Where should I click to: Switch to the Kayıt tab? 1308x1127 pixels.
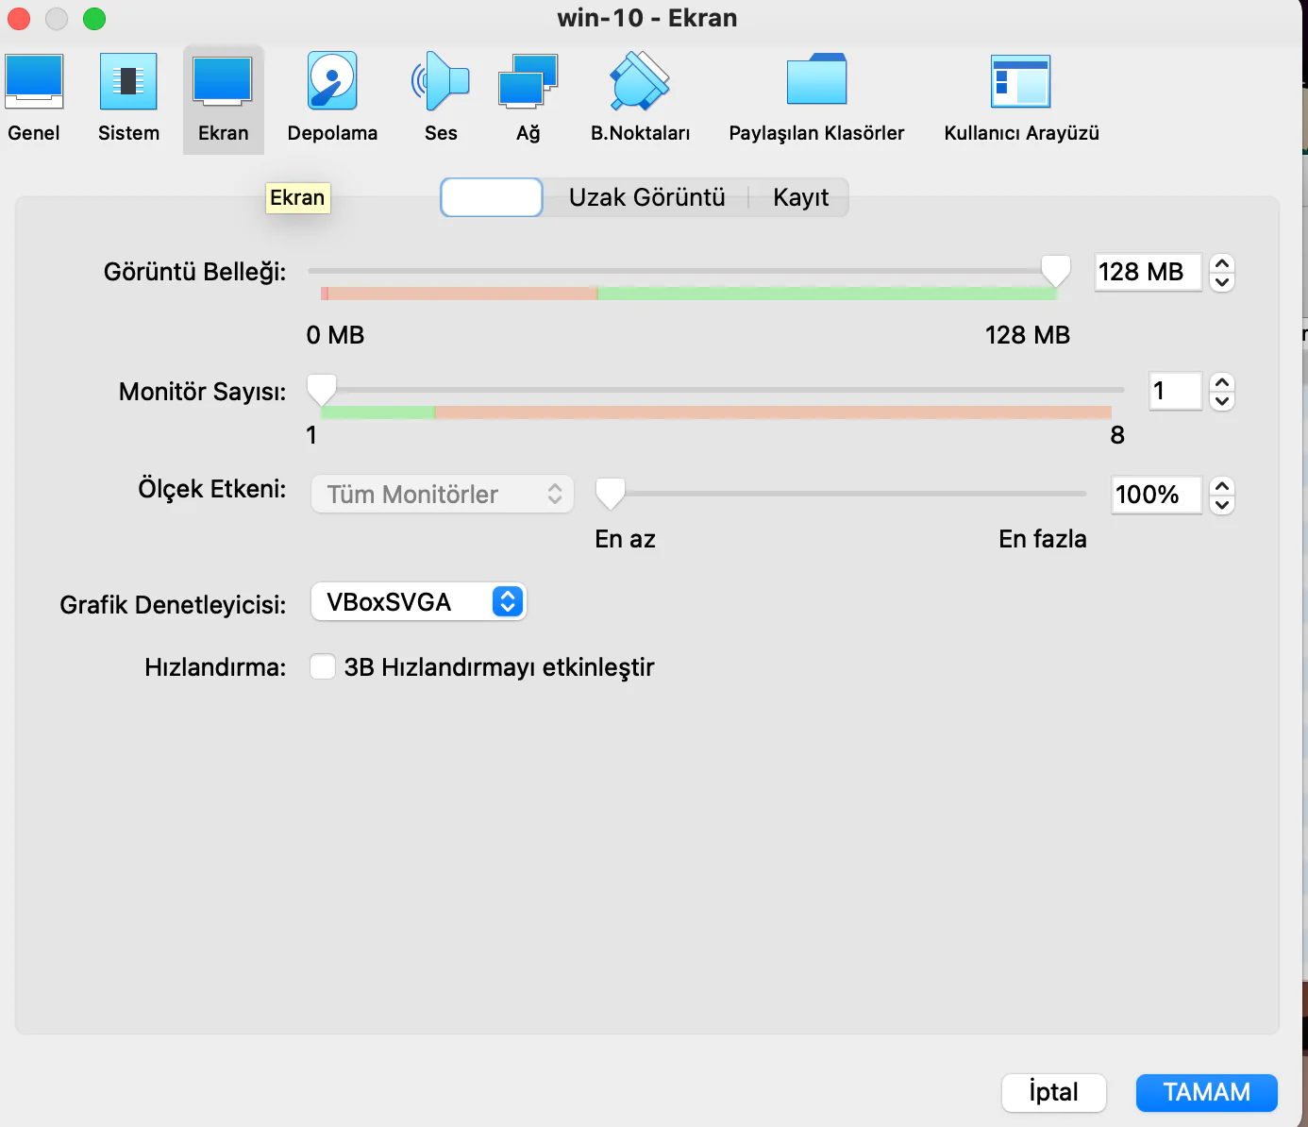[x=800, y=197]
